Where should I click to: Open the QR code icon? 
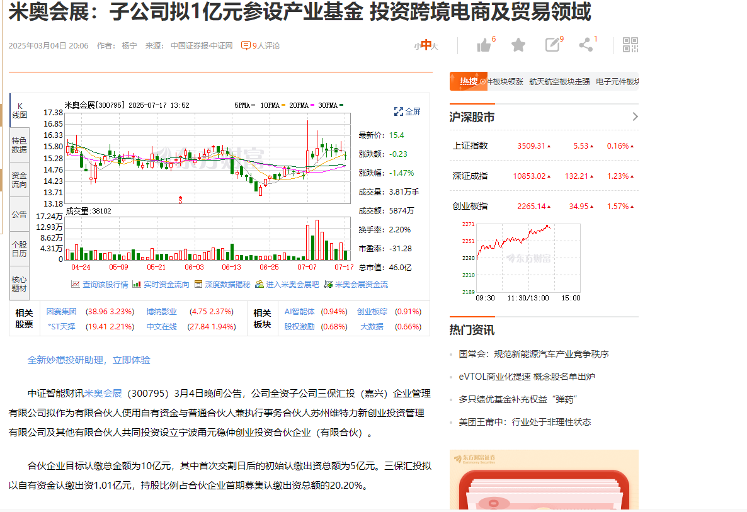click(x=630, y=45)
